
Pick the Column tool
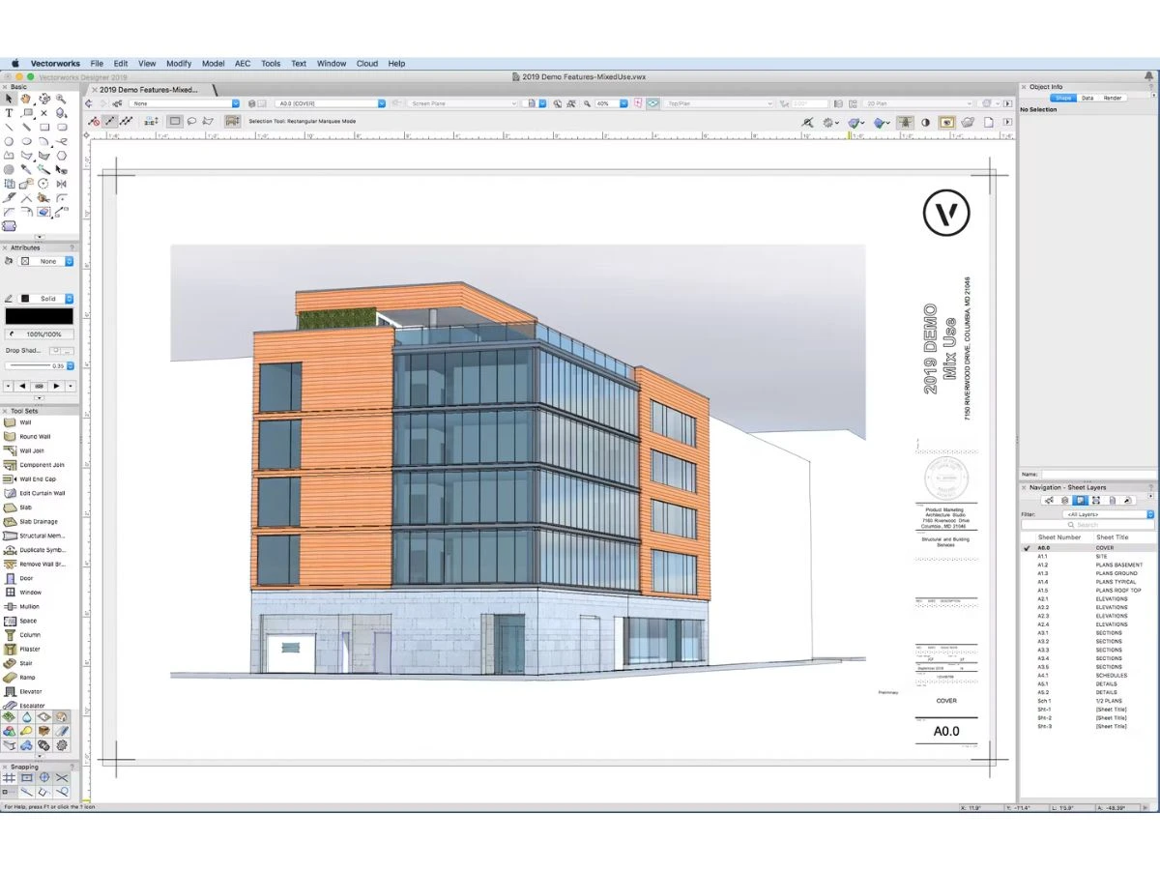pos(30,635)
